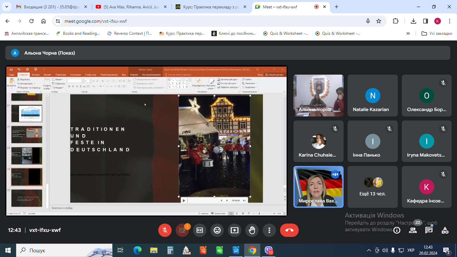
Task: Toggle closed captions in Meet
Action: (200, 230)
